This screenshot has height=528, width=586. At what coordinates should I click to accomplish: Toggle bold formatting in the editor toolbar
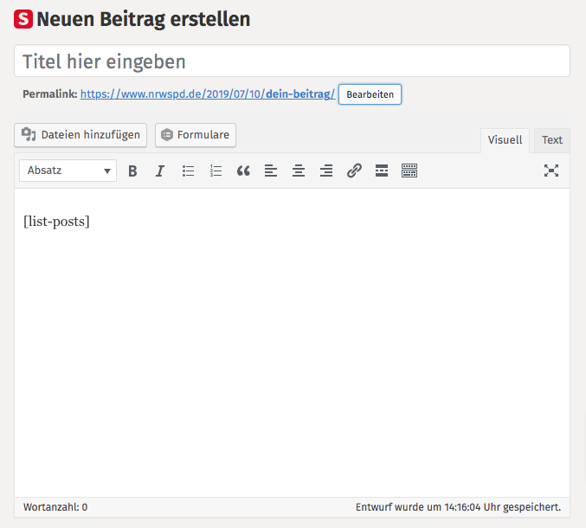132,171
